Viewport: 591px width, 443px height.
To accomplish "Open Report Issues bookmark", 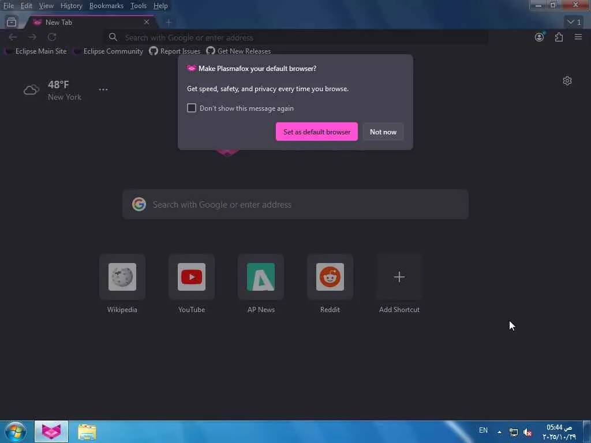I will pos(175,51).
